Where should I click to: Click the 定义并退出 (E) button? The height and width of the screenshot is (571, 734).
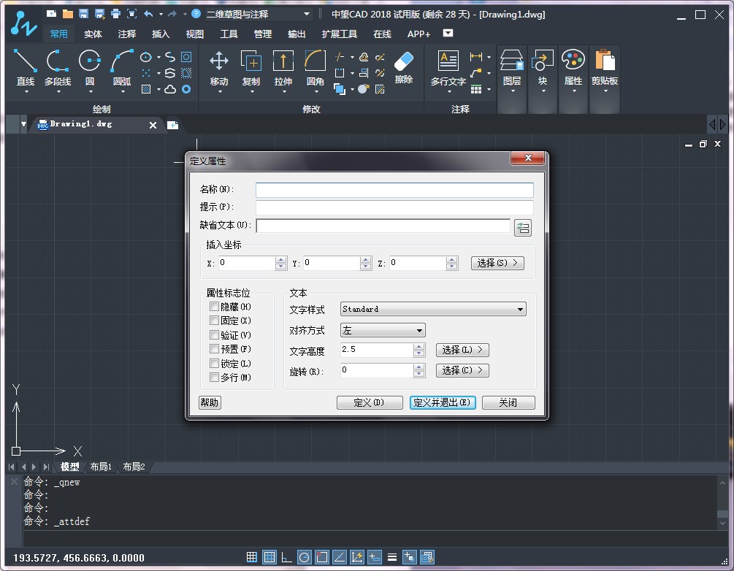click(443, 403)
